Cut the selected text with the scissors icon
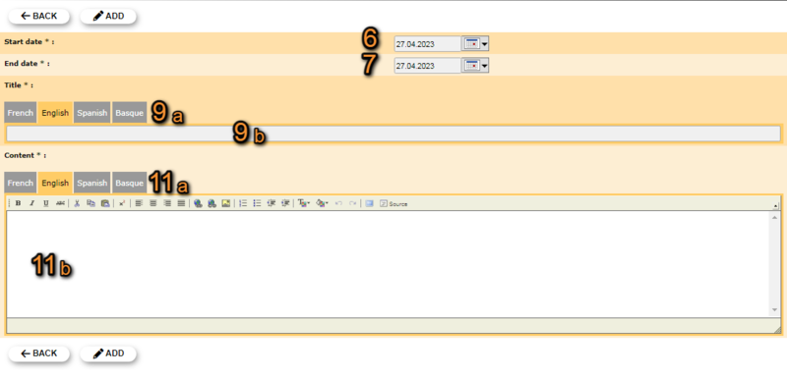Image resolution: width=787 pixels, height=380 pixels. (78, 203)
